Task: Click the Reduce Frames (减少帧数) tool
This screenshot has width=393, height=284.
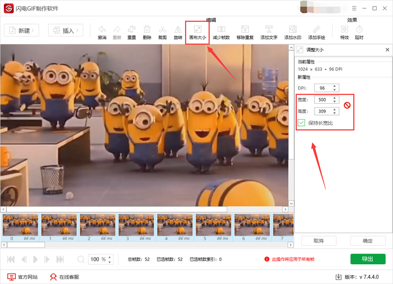Action: pos(221,32)
